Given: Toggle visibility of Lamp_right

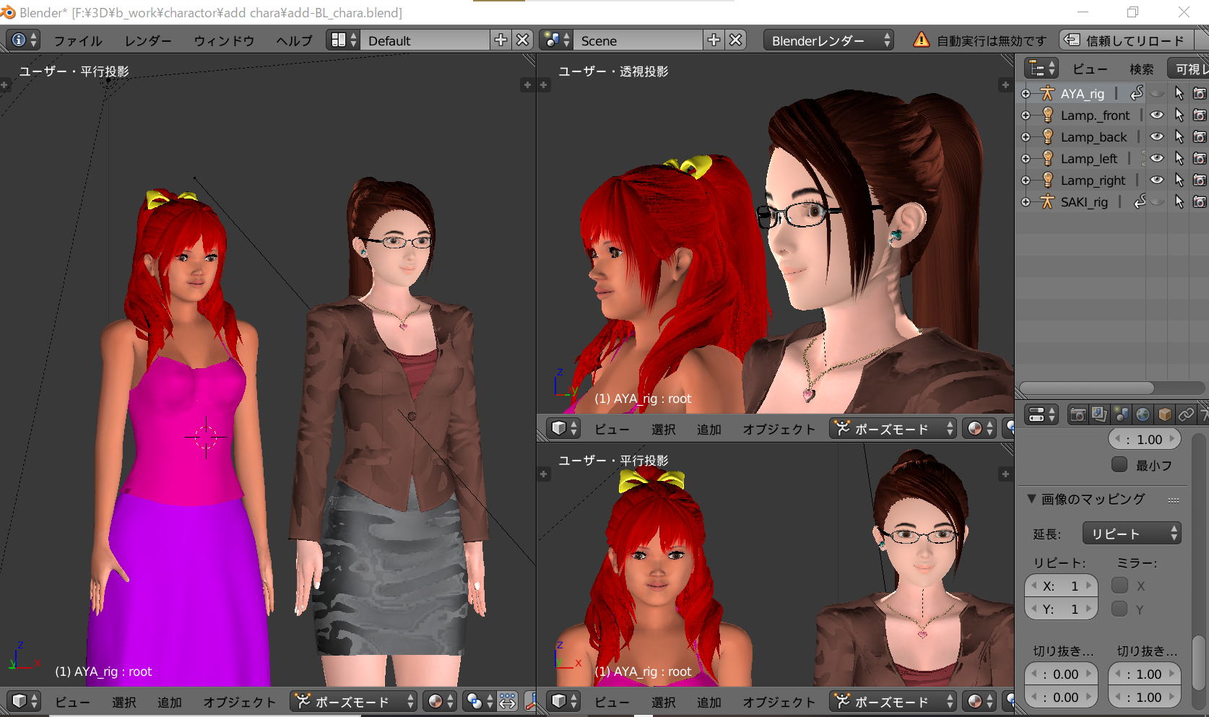Looking at the screenshot, I should point(1157,181).
